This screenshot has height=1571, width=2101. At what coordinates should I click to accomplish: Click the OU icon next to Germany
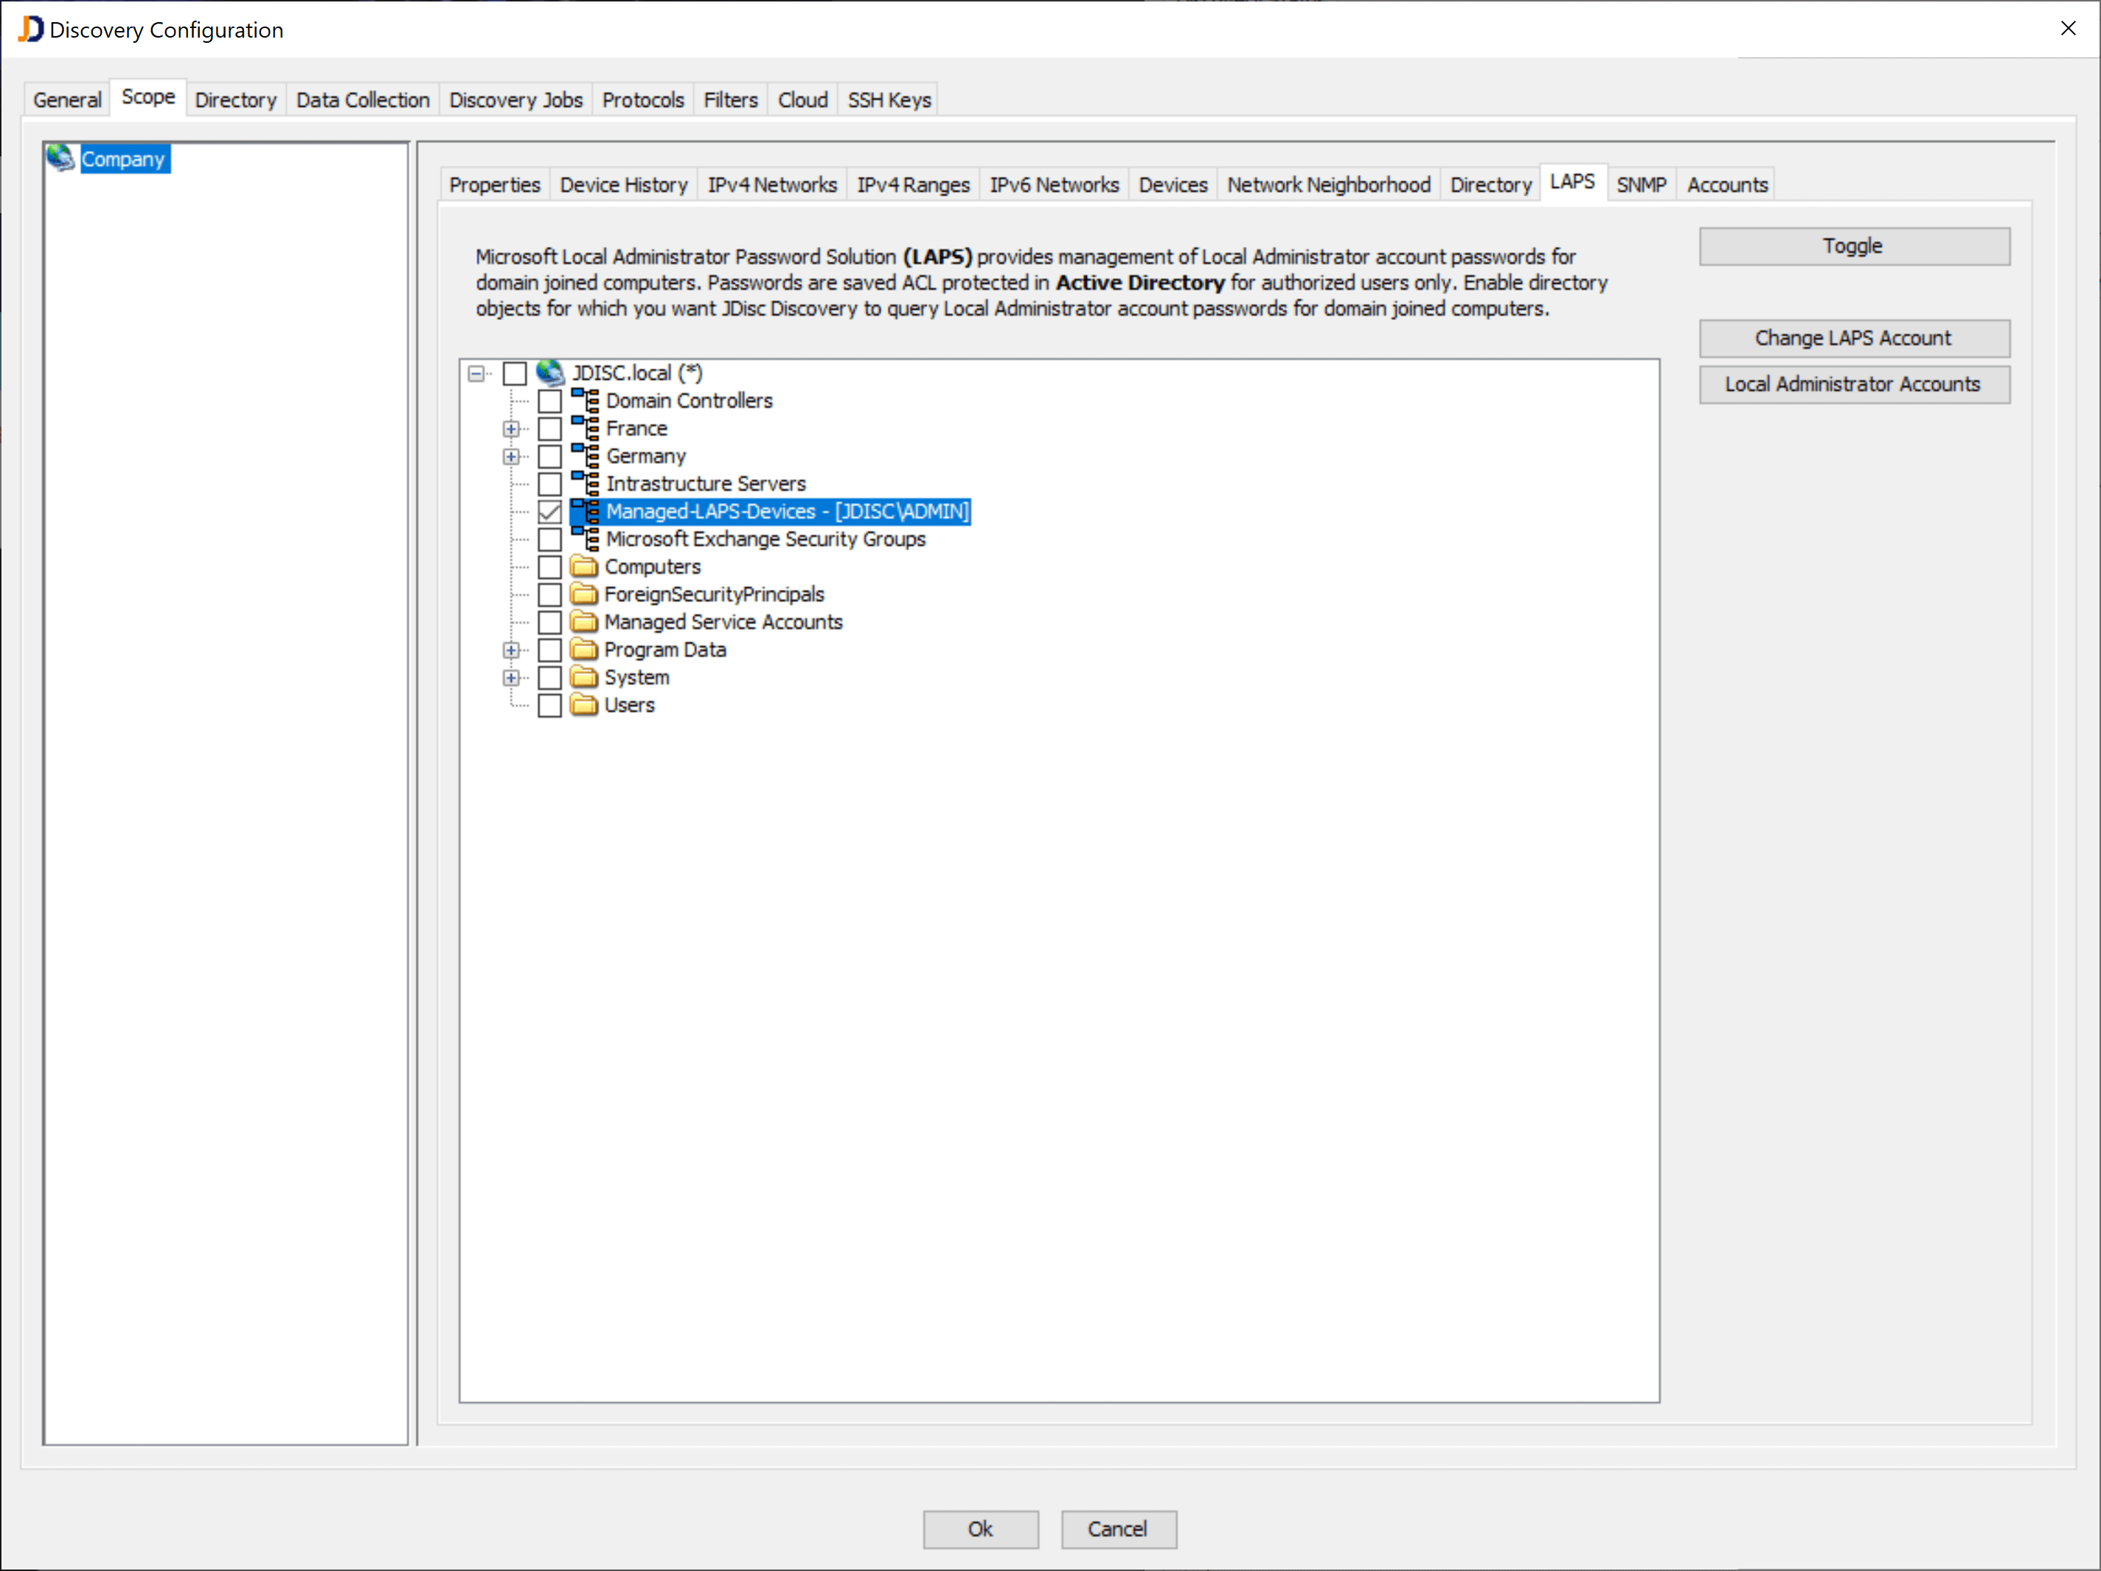[x=585, y=456]
